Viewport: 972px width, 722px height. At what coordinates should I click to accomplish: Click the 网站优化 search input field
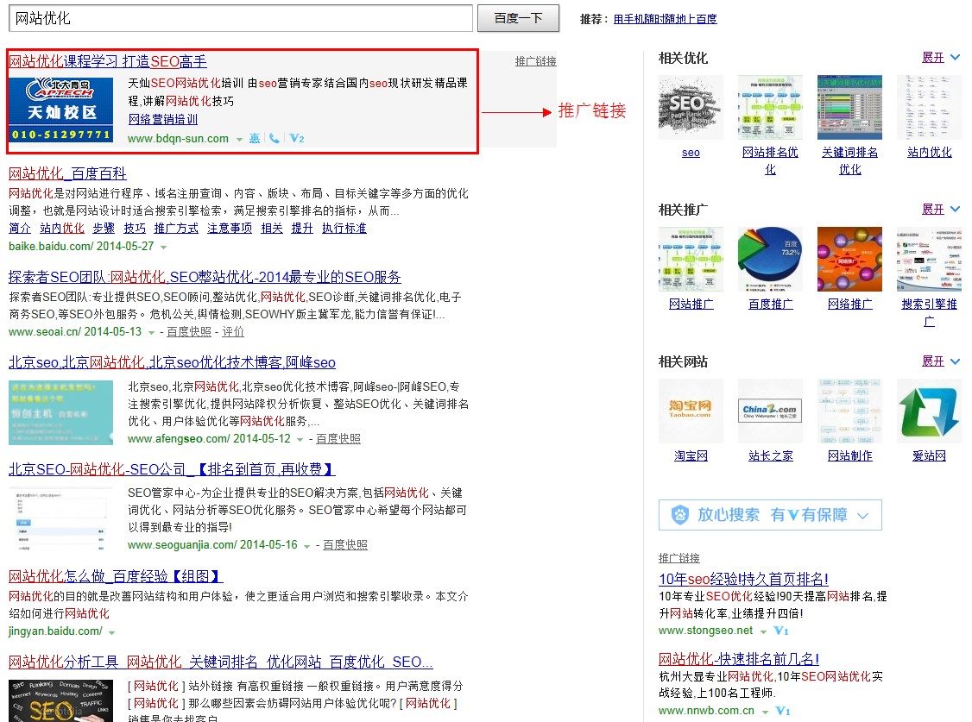pos(240,18)
